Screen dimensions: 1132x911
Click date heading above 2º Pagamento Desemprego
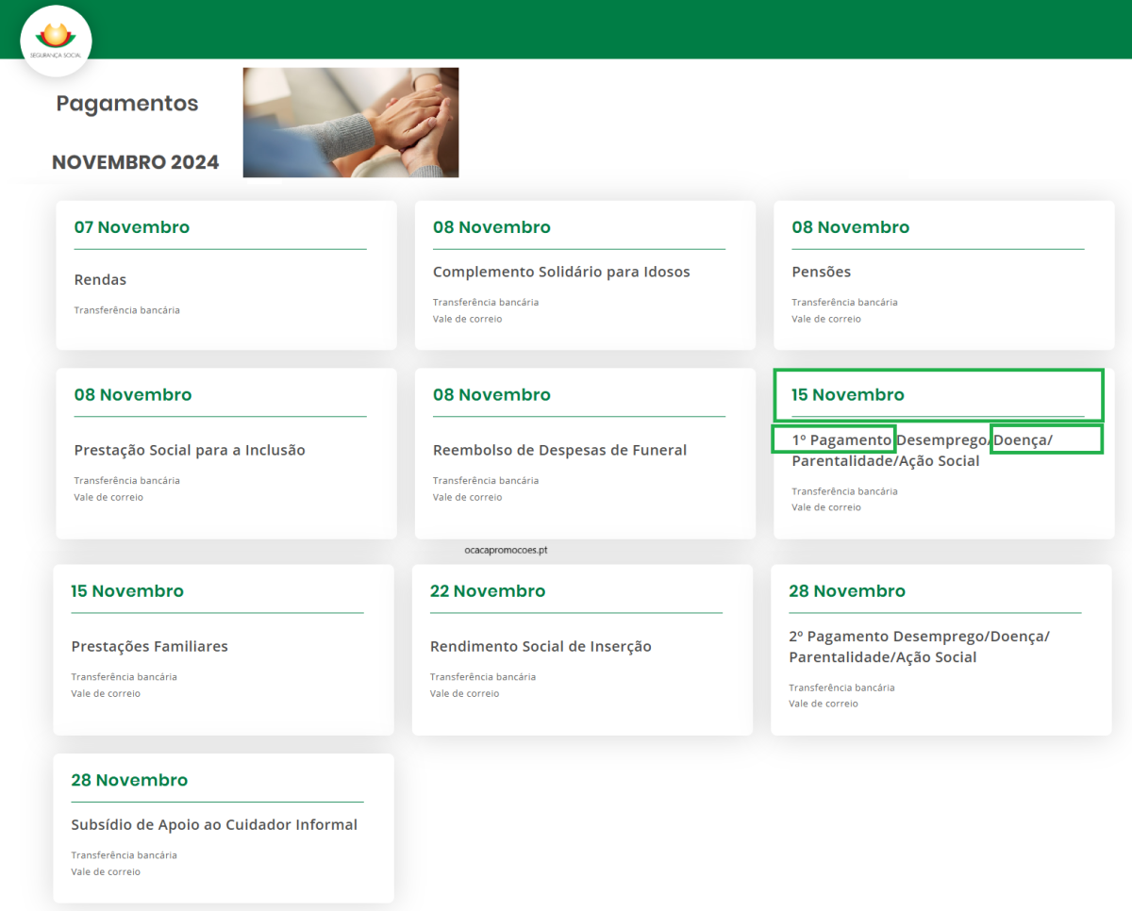847,591
